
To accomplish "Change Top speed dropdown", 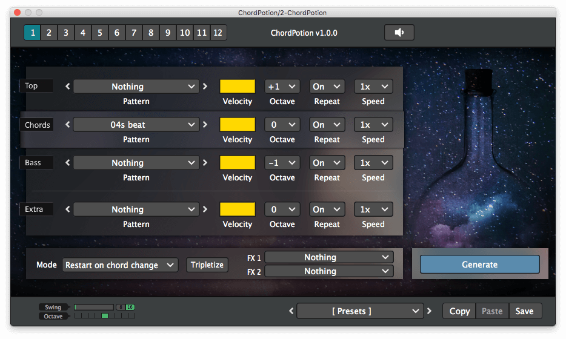I will [373, 87].
